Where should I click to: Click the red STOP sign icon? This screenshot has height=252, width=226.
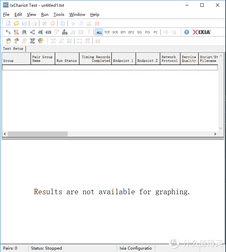pyautogui.click(x=53, y=23)
